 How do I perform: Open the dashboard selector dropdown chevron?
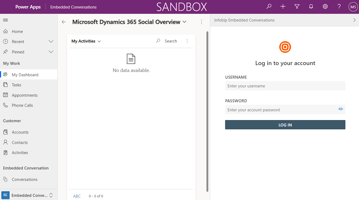point(184,22)
